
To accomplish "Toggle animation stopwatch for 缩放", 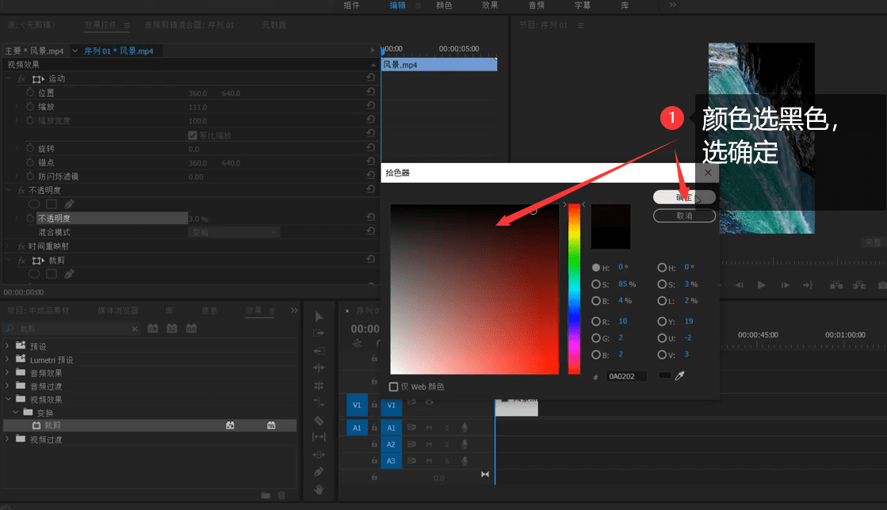I will (30, 106).
